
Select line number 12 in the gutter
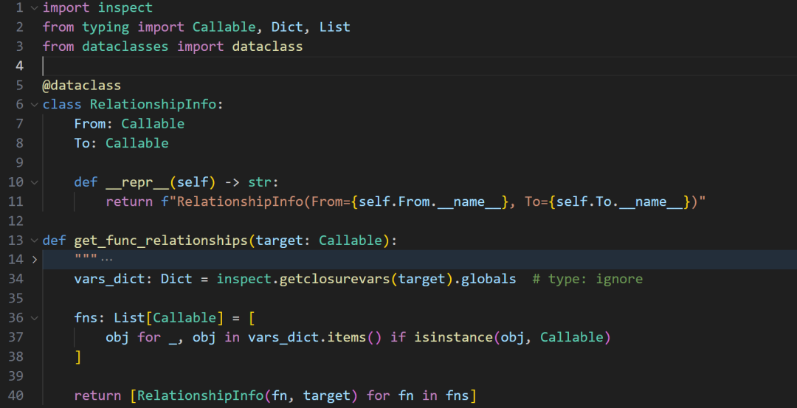pos(15,221)
